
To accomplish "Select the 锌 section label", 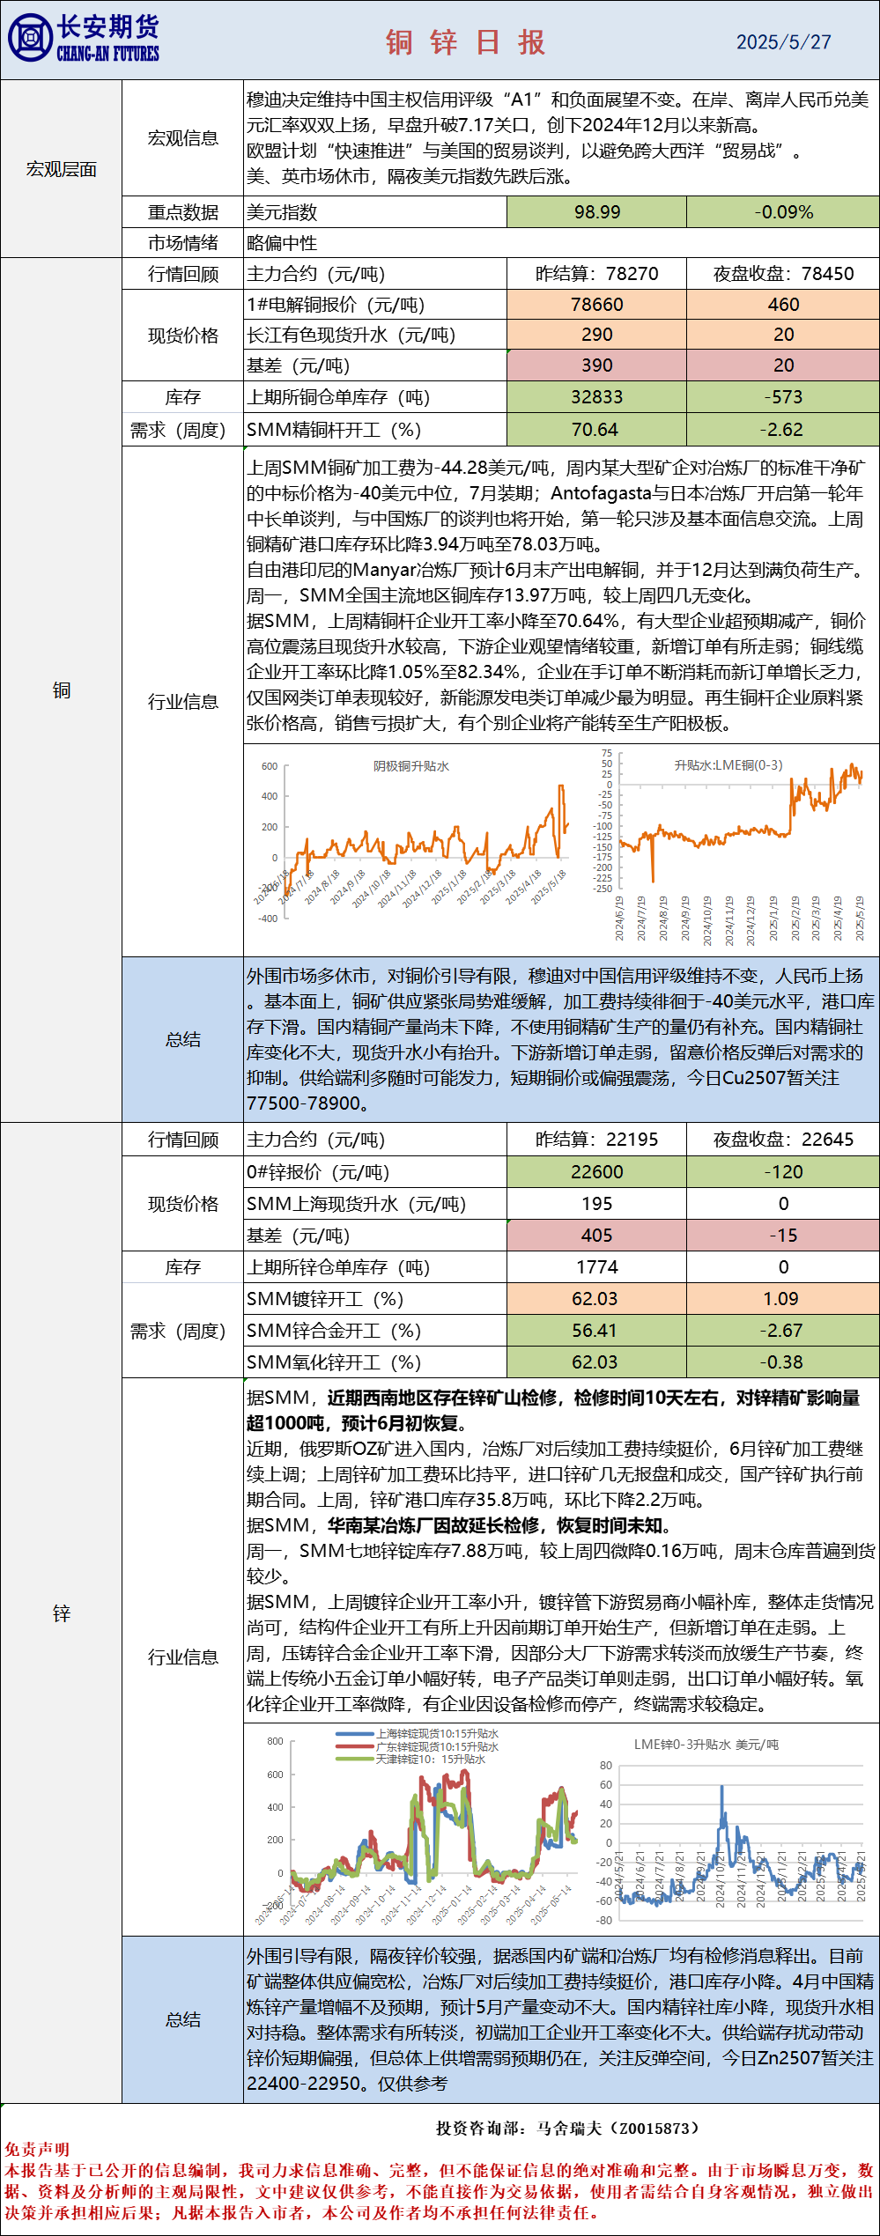I will (61, 1613).
